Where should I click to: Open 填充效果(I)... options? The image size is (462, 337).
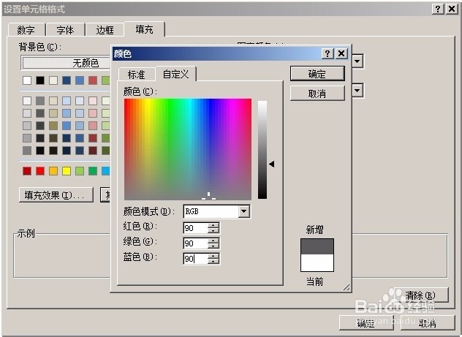point(56,194)
